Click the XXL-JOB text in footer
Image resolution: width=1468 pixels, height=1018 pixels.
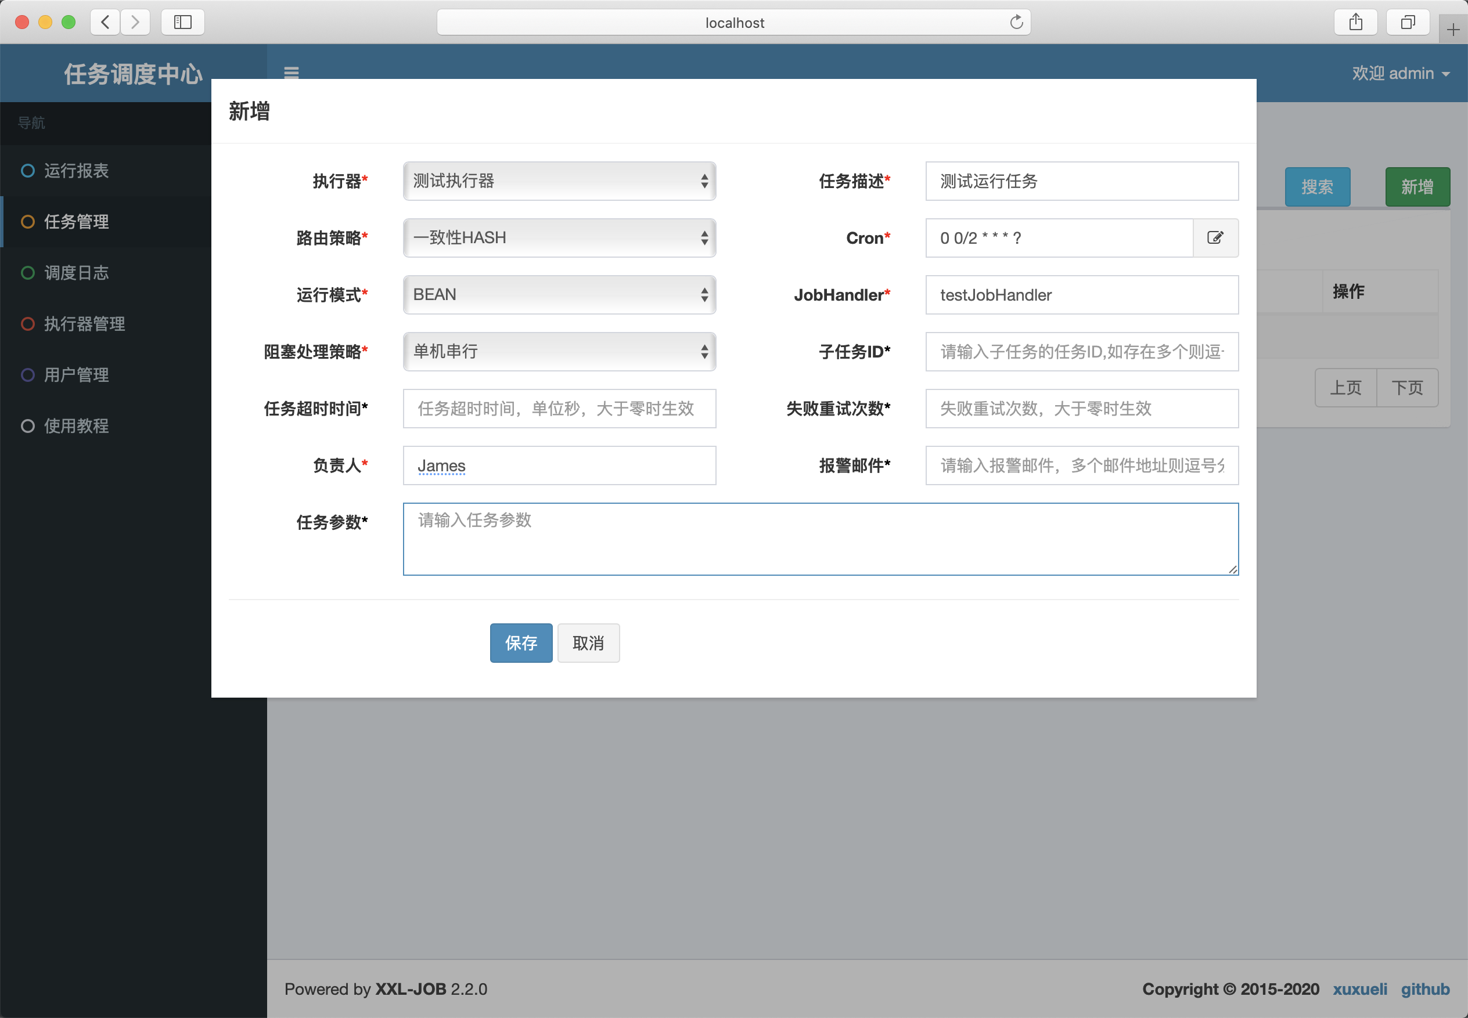coord(411,990)
